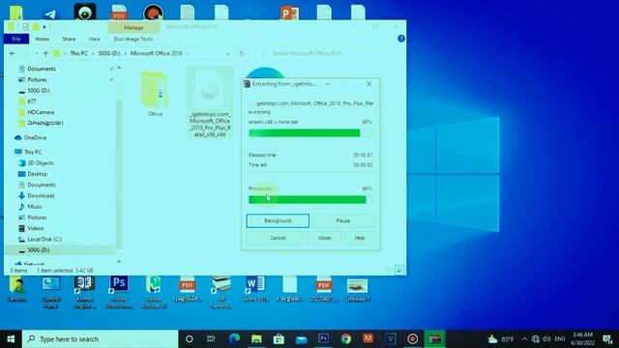Open Videos in navigation pane

(x=36, y=228)
